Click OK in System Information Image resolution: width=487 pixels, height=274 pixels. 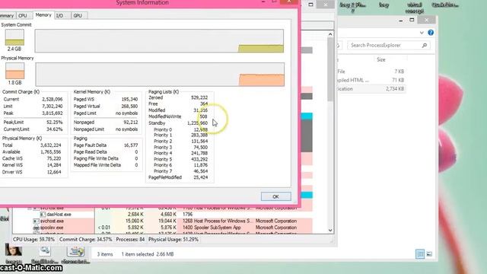pyautogui.click(x=275, y=196)
